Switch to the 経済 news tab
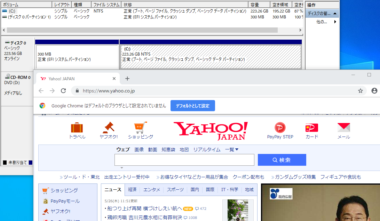Screen dimensions: 380x221 click(x=132, y=189)
